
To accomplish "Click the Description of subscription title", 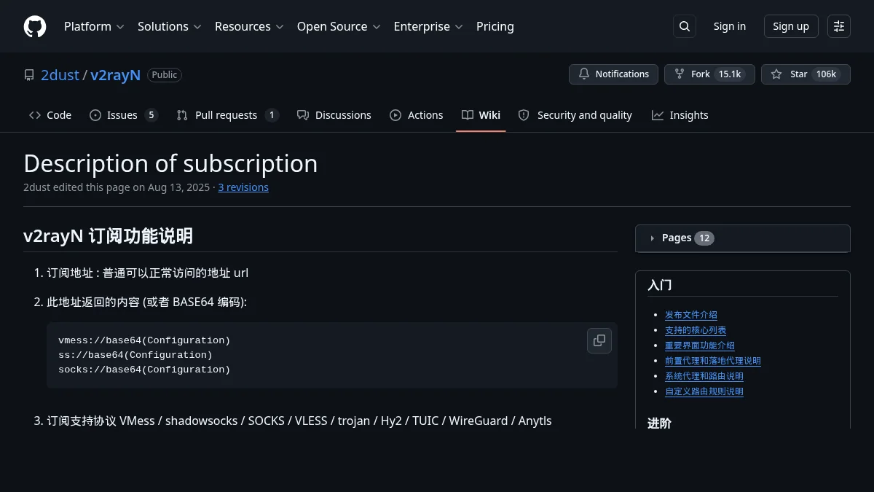I will (170, 163).
